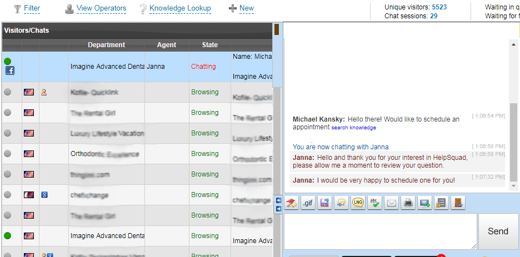Click the left arrow panel collapse button

(279, 200)
